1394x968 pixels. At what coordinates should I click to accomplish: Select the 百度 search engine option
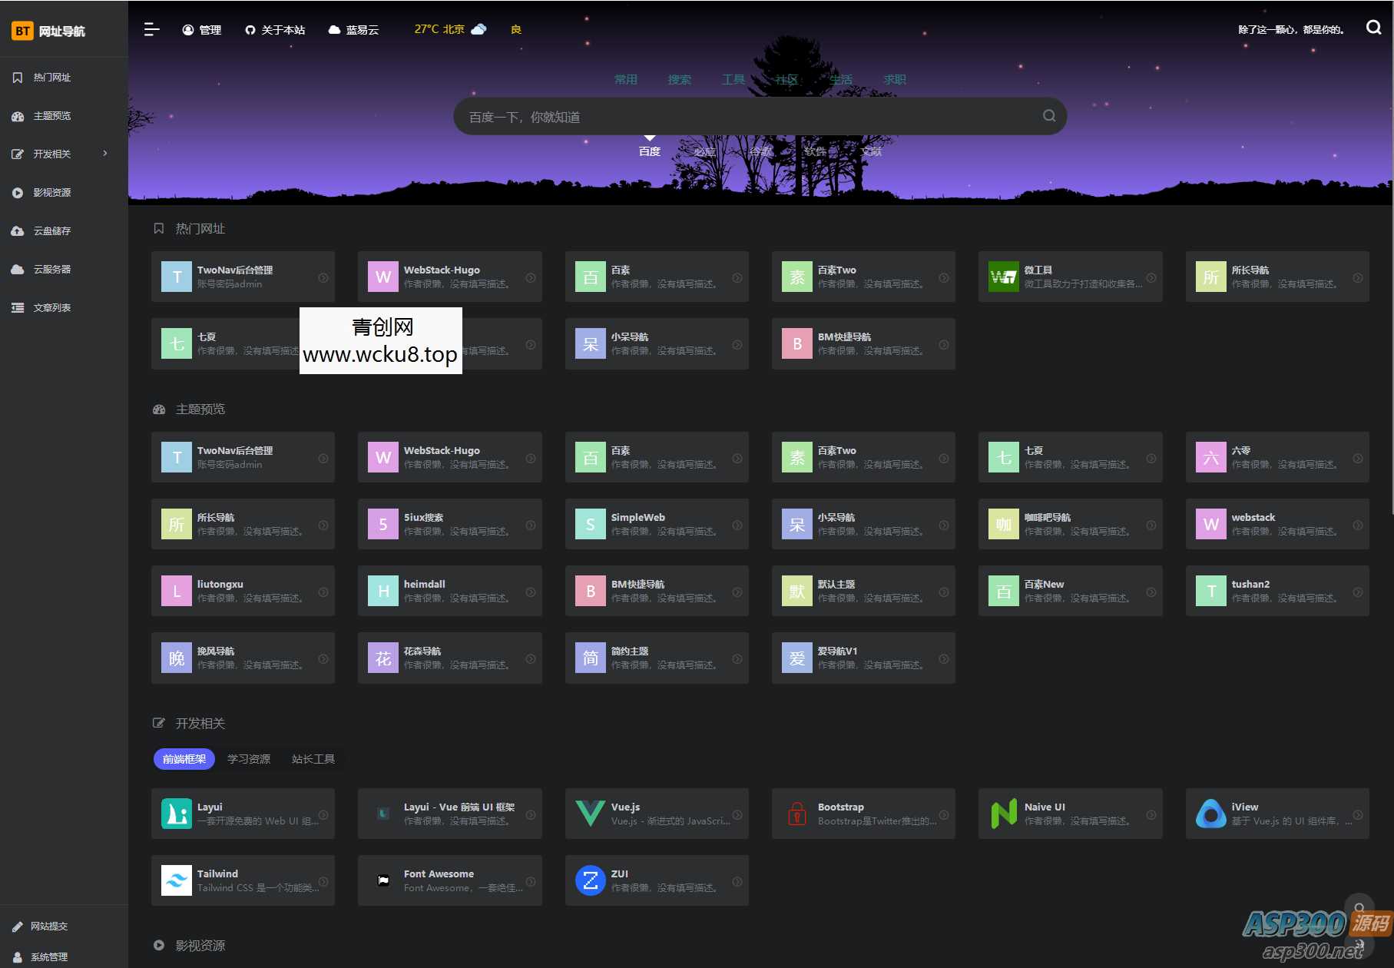(x=649, y=151)
